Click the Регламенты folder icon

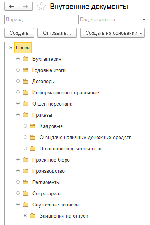click(25, 182)
